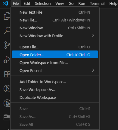Open Run and Debug view icon

[x=7, y=60]
